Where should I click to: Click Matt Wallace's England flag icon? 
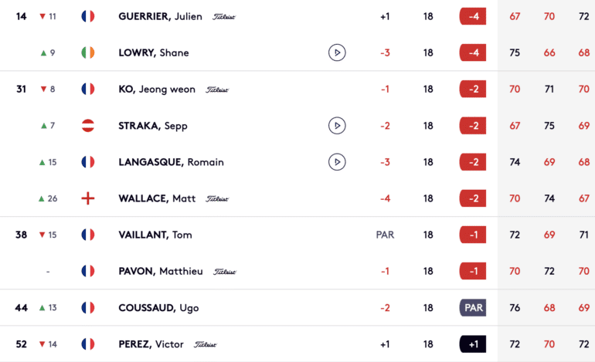(88, 198)
